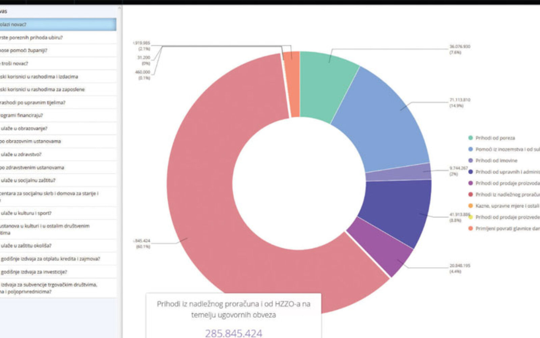Click red 'Prihodi iz nadležnog proračuna' legend dot
This screenshot has height=338, width=540.
point(470,195)
